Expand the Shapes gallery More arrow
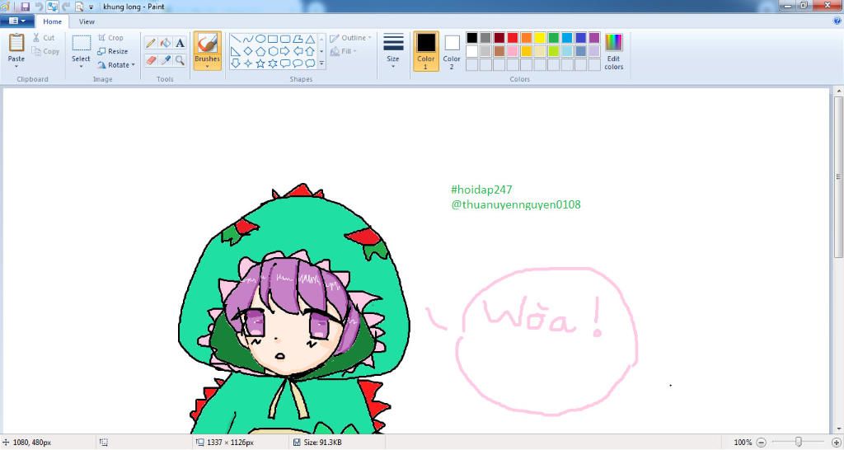 pos(321,63)
